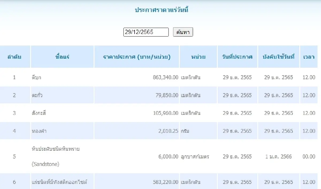Click the date field showing 29/12/2565

[x=146, y=32]
